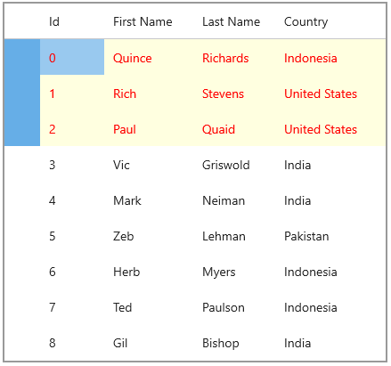Select the Country column header
Image resolution: width=391 pixels, height=366 pixels.
[330, 21]
